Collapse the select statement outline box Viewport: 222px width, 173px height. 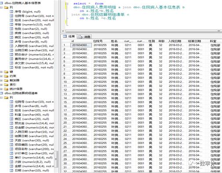[67, 4]
